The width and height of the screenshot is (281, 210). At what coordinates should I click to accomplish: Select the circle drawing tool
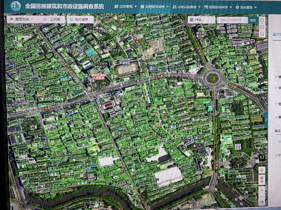(x=262, y=20)
